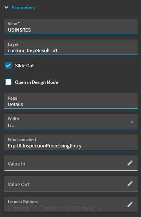Enable the Open in Design Mode checkbox
The width and height of the screenshot is (141, 217).
(8, 82)
